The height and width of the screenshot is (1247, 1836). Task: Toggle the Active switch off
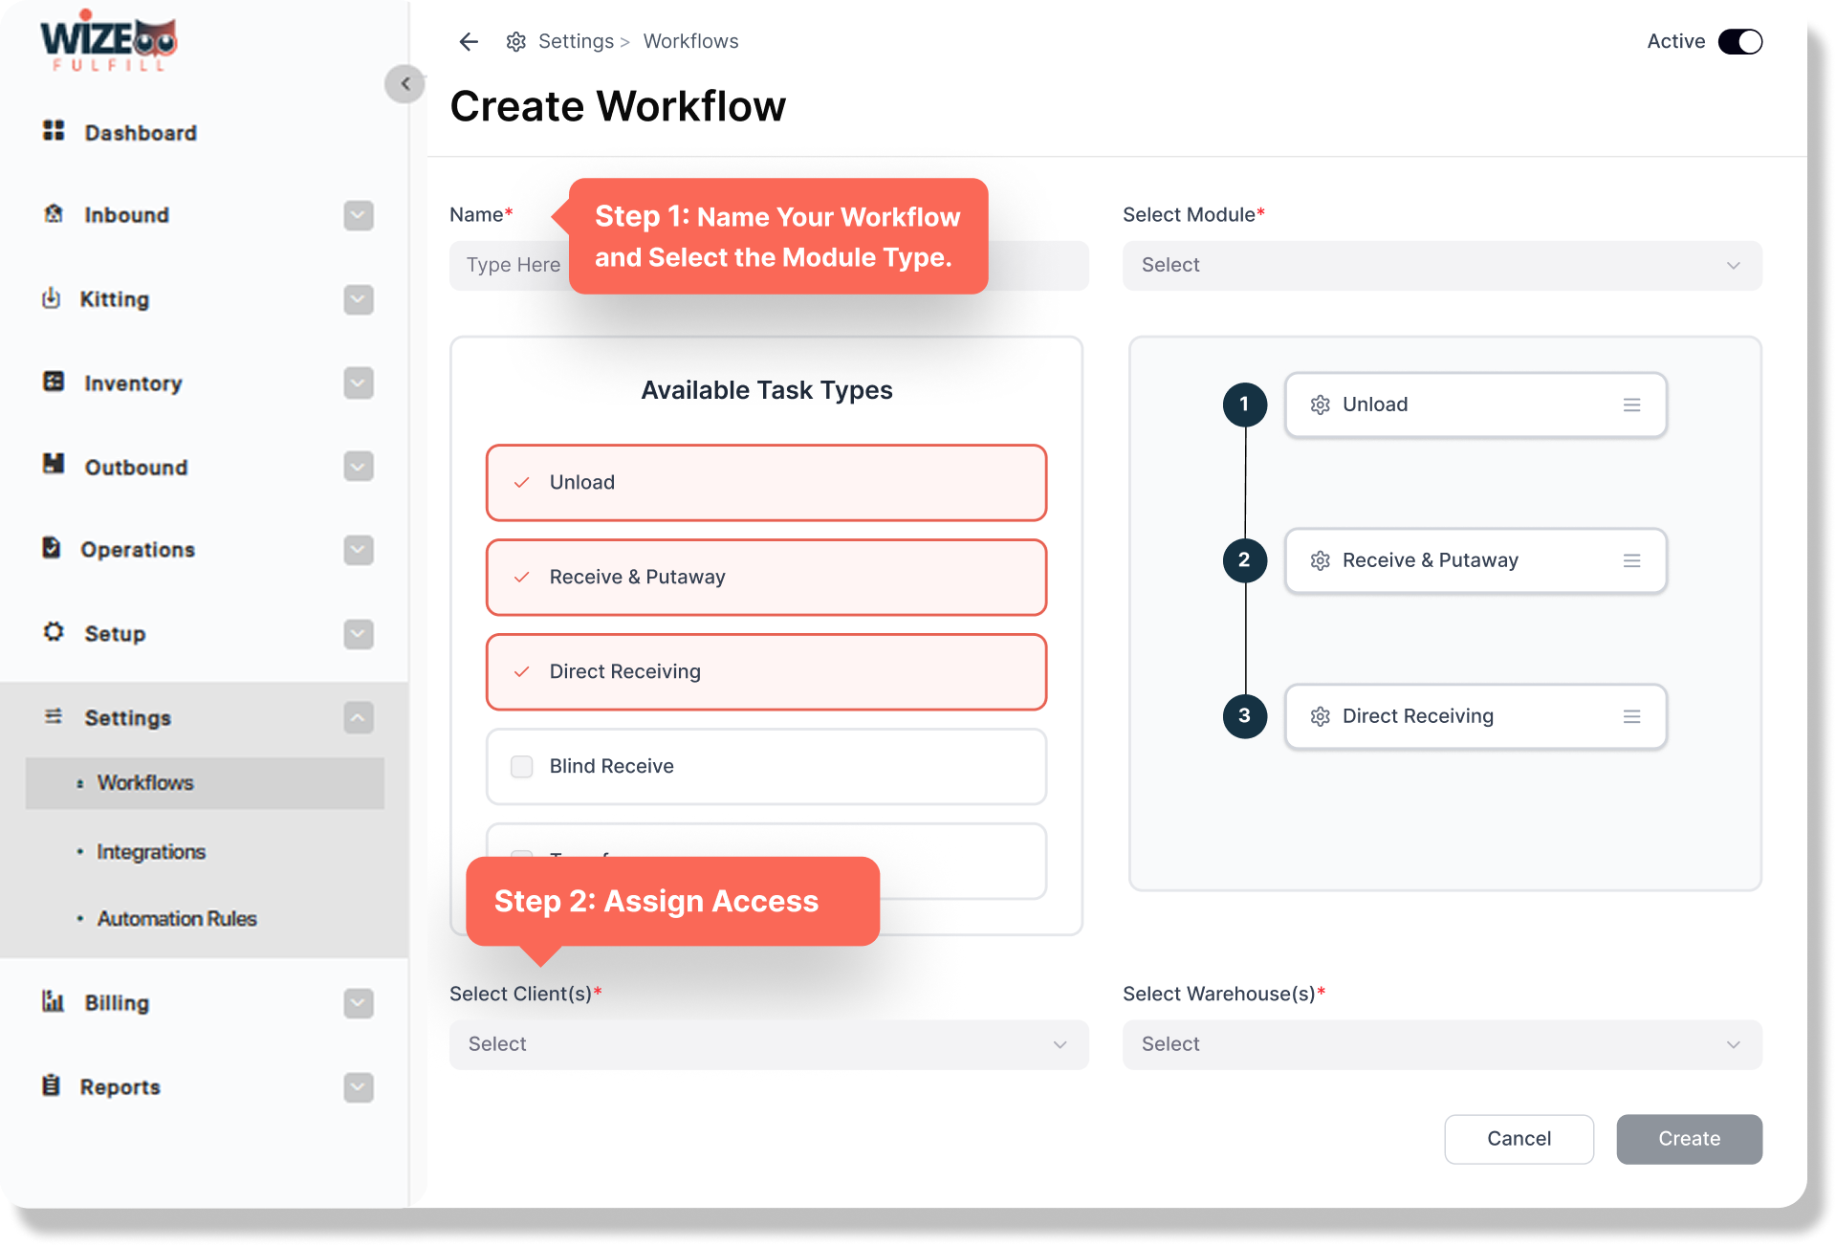(x=1739, y=42)
